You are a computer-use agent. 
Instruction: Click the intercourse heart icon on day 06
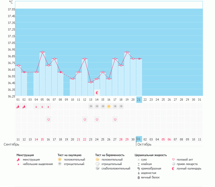pos(48,119)
